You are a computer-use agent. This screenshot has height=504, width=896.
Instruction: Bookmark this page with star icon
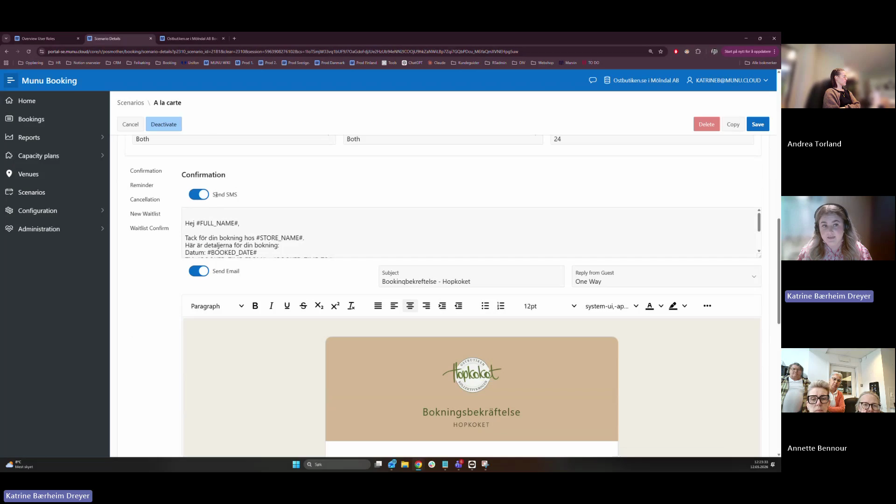(661, 51)
